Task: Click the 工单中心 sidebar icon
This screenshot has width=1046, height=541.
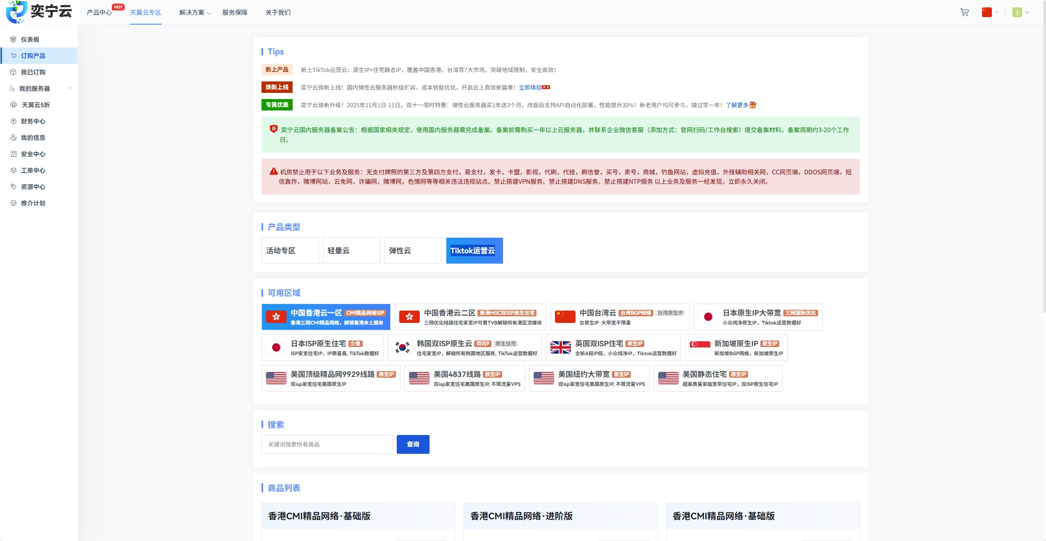Action: (13, 170)
